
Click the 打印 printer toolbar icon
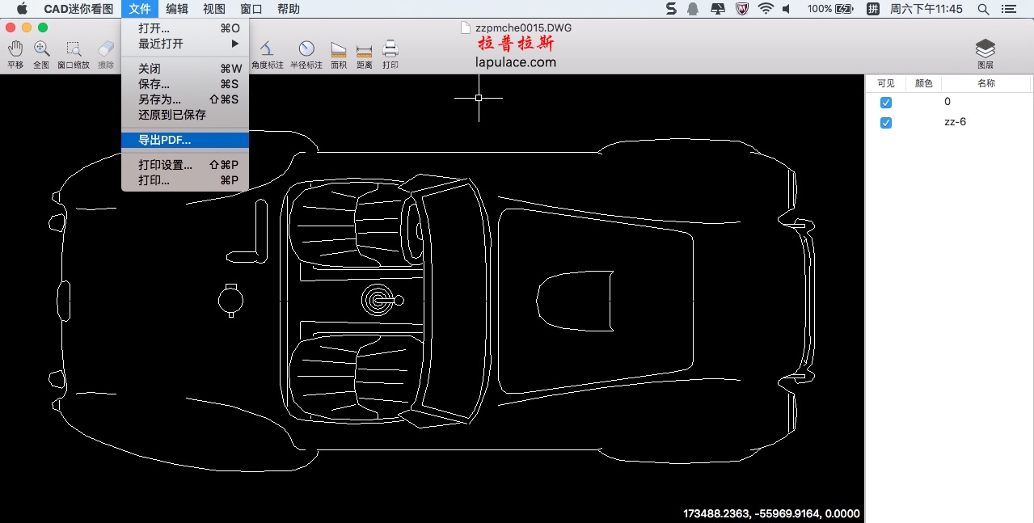pos(390,50)
